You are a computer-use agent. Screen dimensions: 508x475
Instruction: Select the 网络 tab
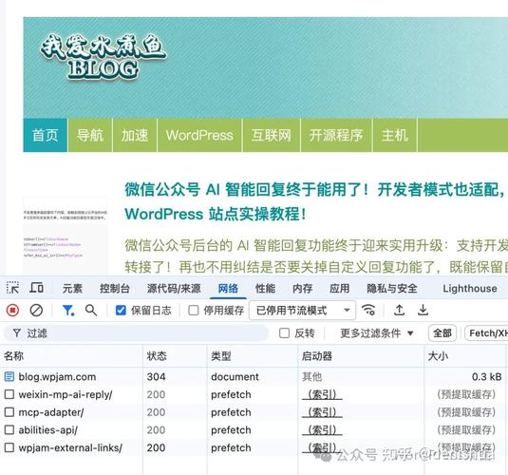pyautogui.click(x=228, y=288)
